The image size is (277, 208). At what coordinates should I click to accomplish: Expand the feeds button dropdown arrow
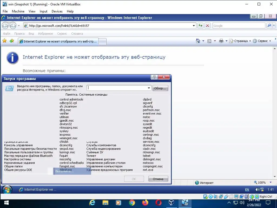click(215, 41)
